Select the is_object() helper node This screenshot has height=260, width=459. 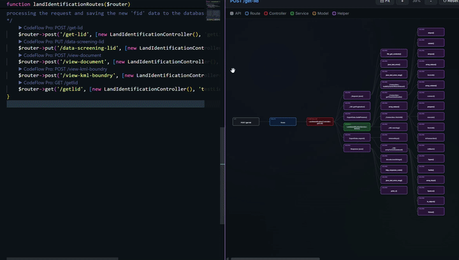[431, 201]
